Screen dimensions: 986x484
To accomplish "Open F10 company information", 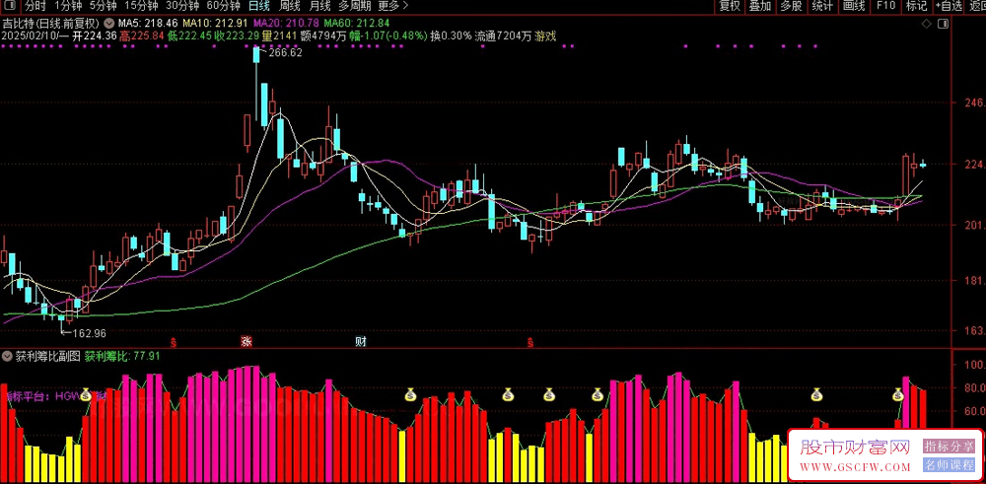I will click(x=884, y=6).
